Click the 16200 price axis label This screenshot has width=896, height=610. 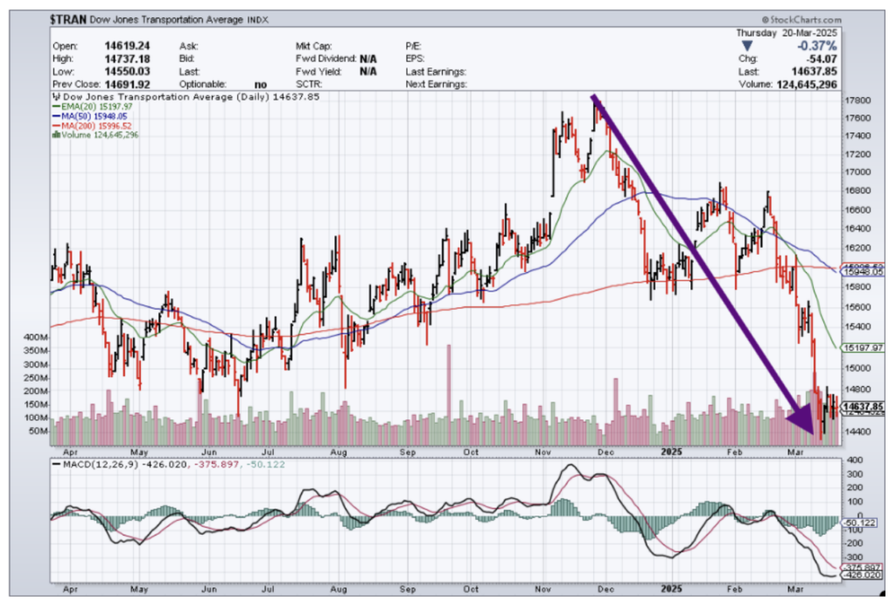(857, 249)
